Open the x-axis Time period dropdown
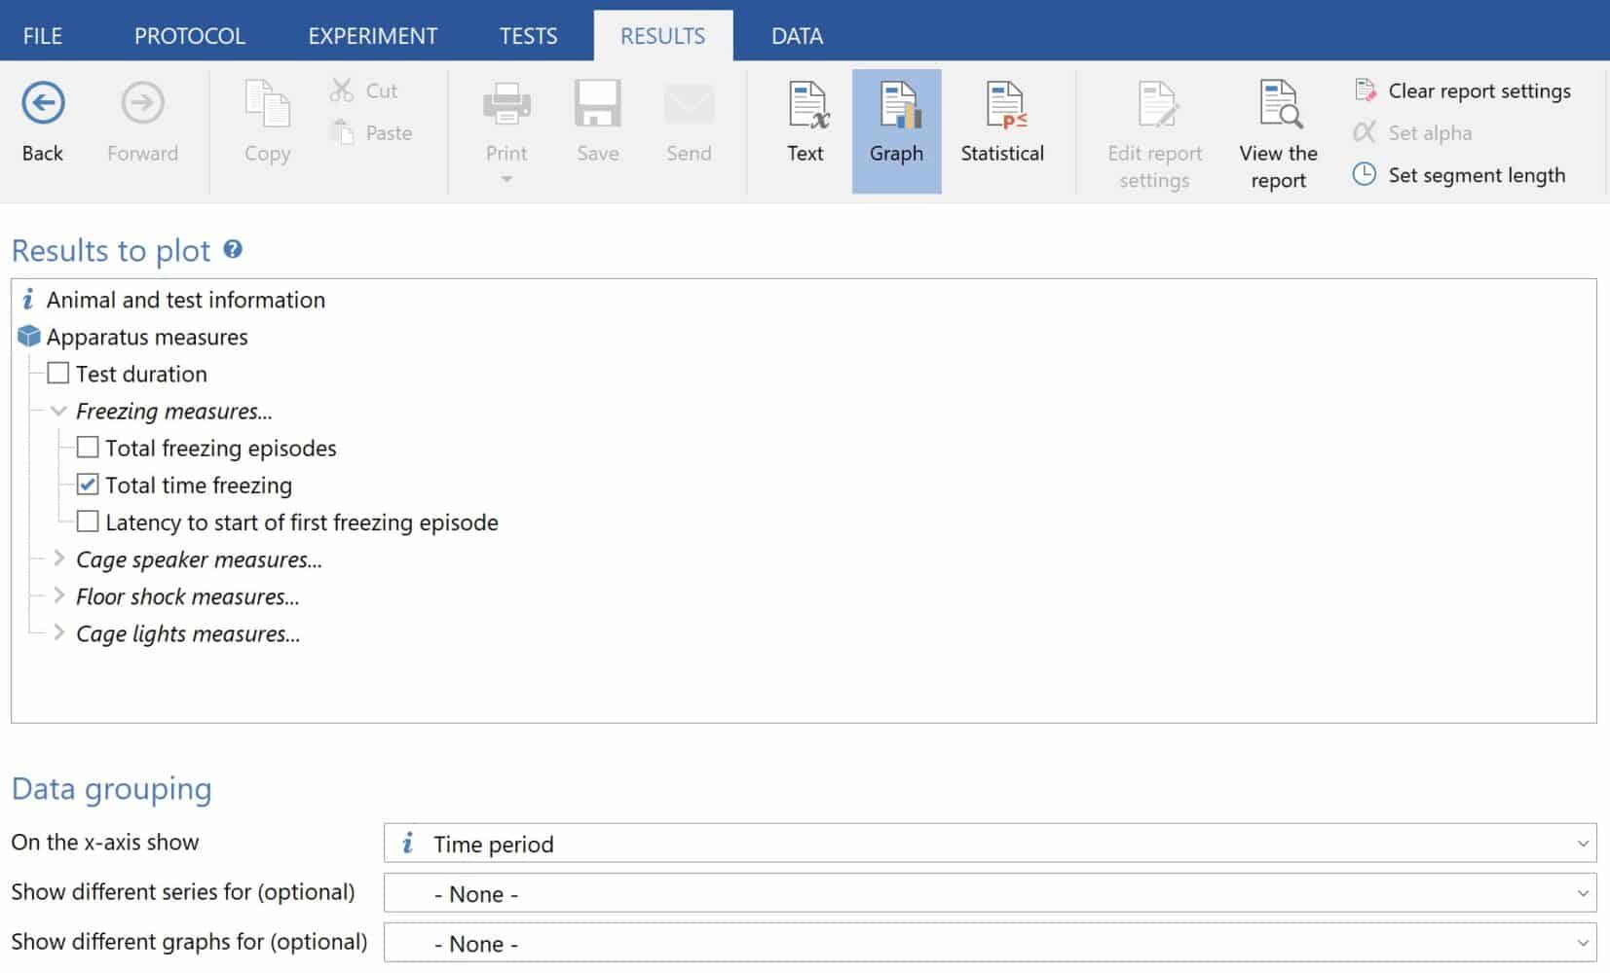 [x=989, y=844]
